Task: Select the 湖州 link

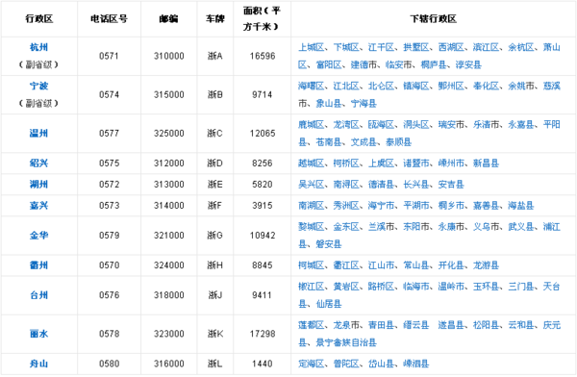Action: [39, 184]
